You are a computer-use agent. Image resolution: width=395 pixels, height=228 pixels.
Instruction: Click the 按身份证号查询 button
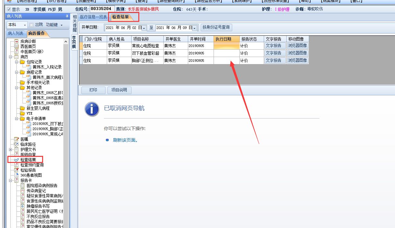point(216,27)
